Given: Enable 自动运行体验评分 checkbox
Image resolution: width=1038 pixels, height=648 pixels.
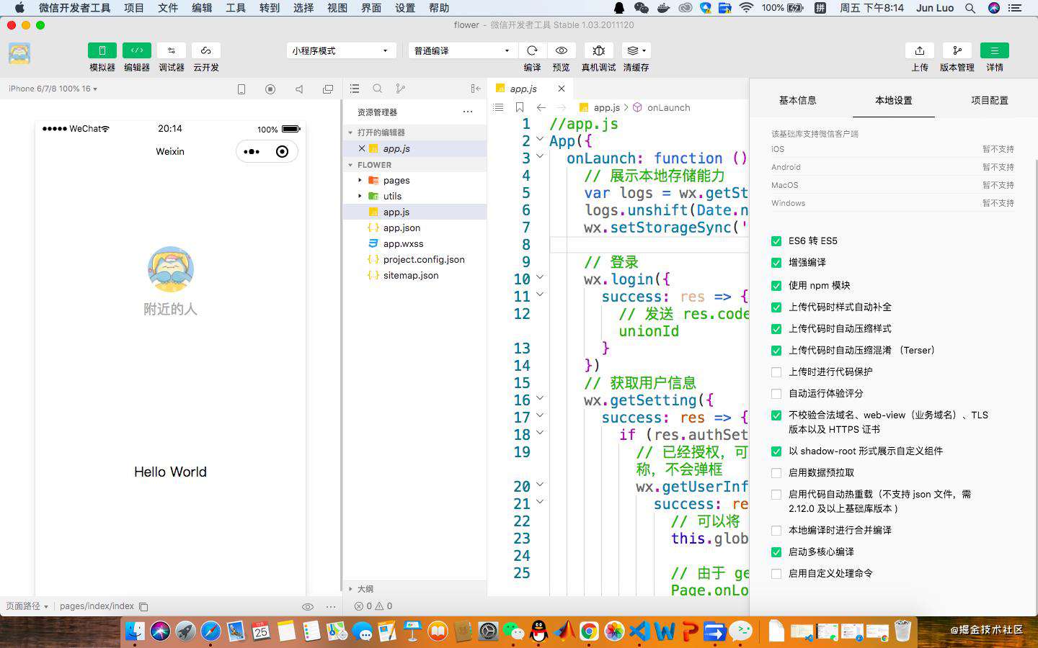Looking at the screenshot, I should [x=776, y=394].
